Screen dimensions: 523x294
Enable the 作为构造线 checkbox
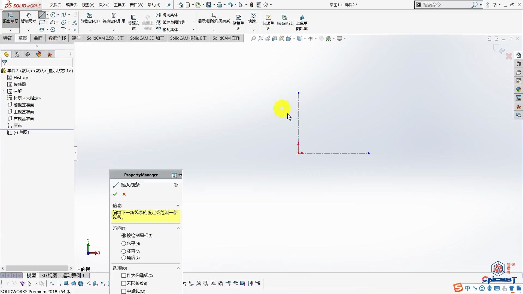pos(123,275)
